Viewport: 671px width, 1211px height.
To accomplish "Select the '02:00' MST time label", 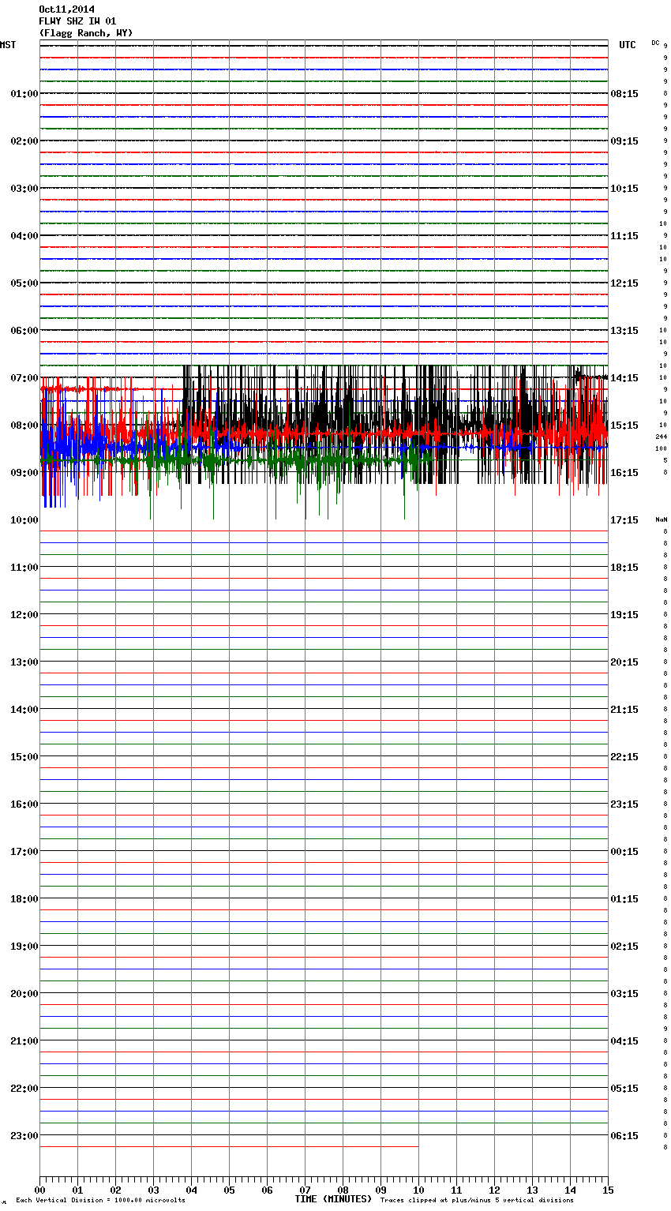I will pos(24,141).
